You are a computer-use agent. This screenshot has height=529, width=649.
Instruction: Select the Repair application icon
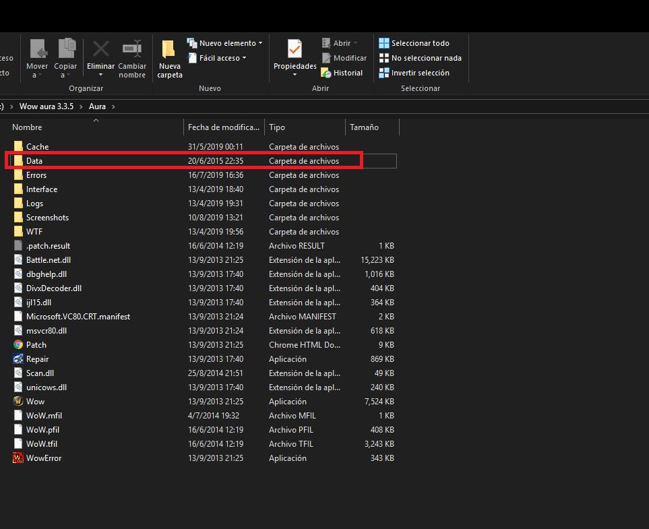pos(18,359)
